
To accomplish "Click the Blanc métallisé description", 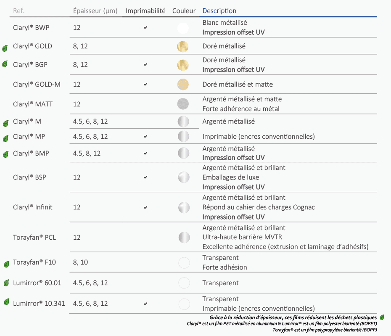I will [225, 22].
